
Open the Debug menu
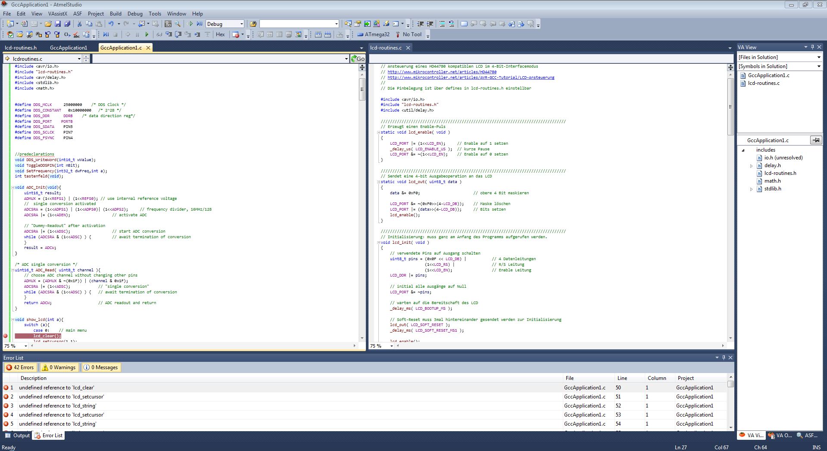[135, 13]
